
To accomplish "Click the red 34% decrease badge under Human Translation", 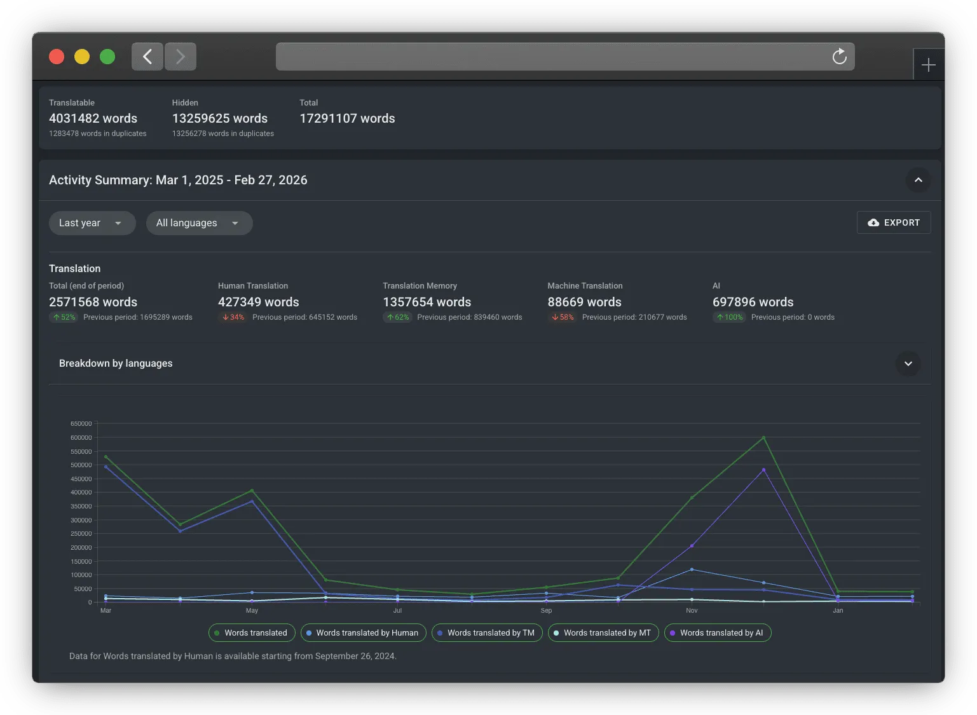I will [233, 317].
